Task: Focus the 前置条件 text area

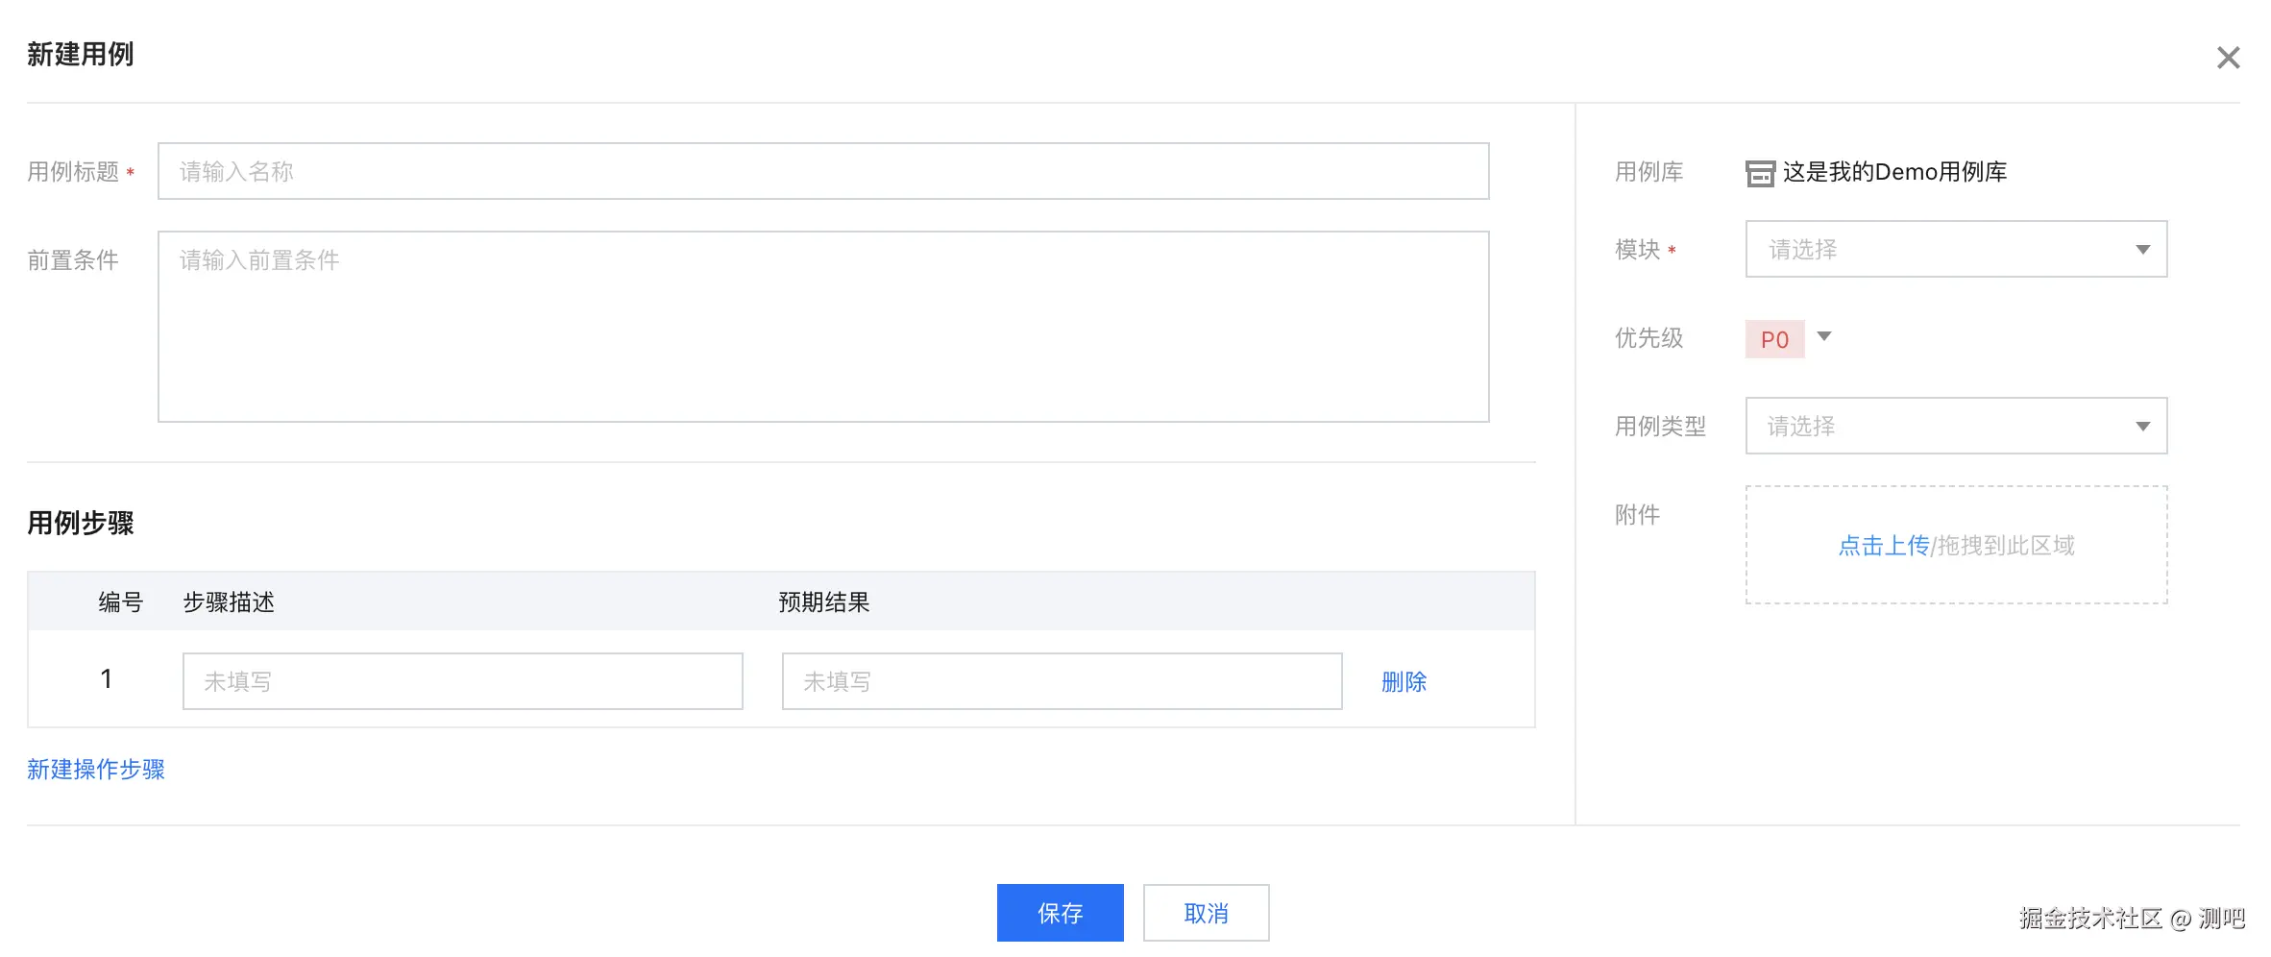Action: coord(822,327)
